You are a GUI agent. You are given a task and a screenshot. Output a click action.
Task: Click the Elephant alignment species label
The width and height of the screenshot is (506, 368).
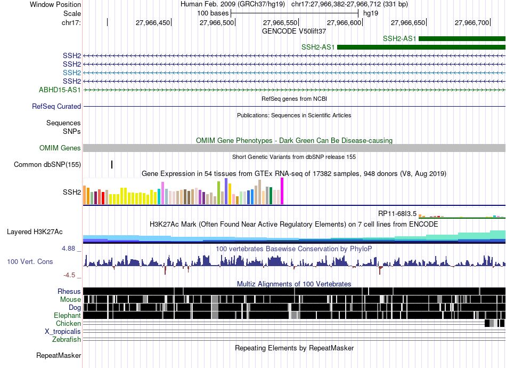pyautogui.click(x=67, y=315)
